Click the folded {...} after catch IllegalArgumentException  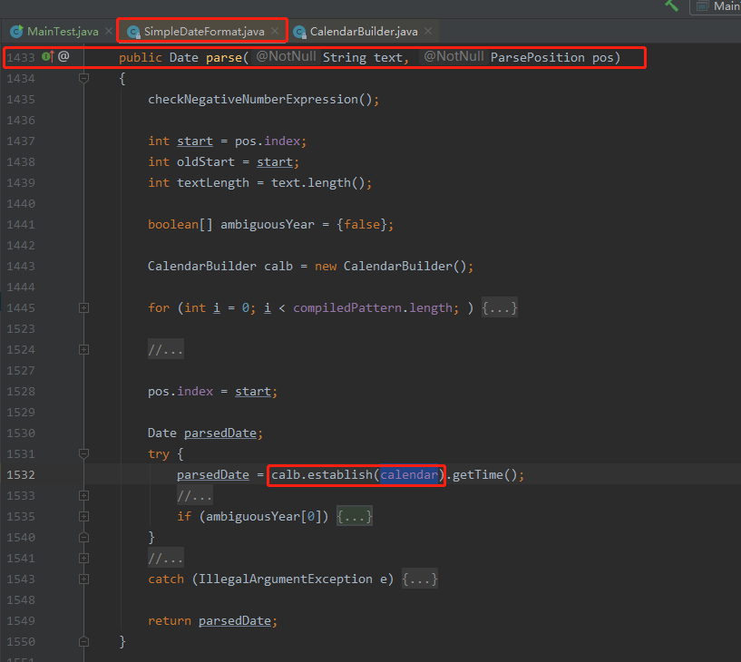(x=420, y=579)
